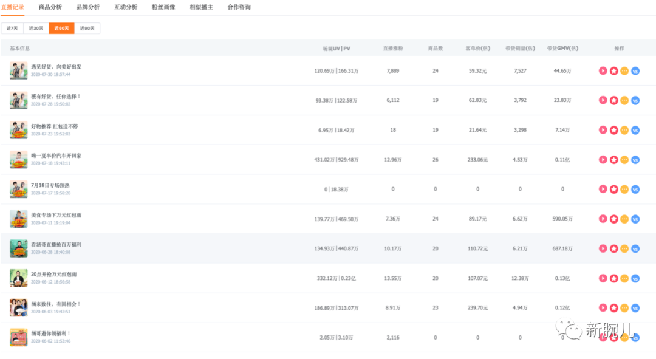Go to the 合作咨询 tab
This screenshot has width=656, height=359.
coord(239,7)
